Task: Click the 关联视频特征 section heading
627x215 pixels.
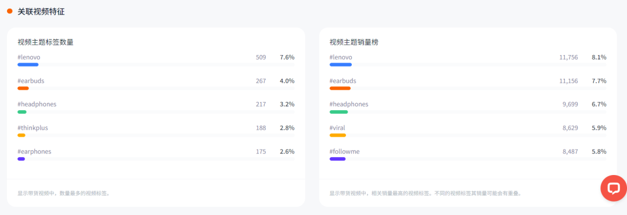Action: 41,12
